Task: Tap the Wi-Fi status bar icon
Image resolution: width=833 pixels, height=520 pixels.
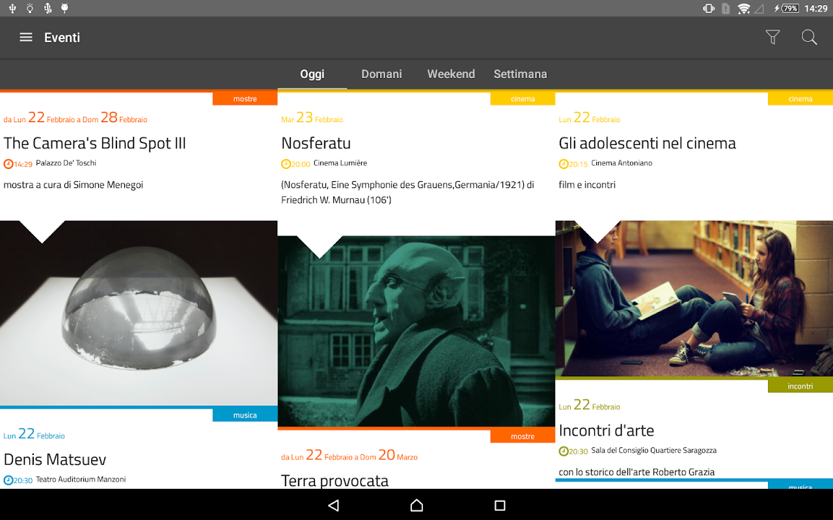Action: click(744, 8)
